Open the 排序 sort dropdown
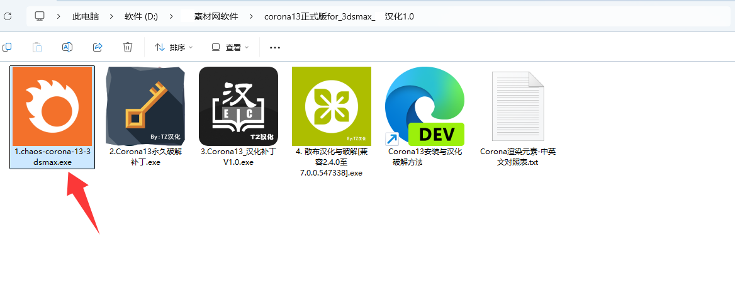735x307 pixels. (x=174, y=47)
